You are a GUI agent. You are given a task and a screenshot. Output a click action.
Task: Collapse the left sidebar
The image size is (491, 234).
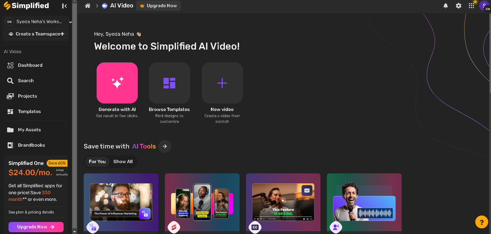64,6
